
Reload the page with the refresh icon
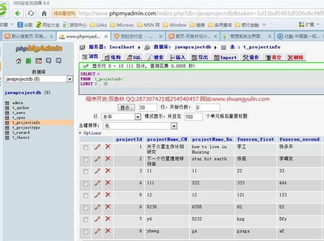pos(31,13)
